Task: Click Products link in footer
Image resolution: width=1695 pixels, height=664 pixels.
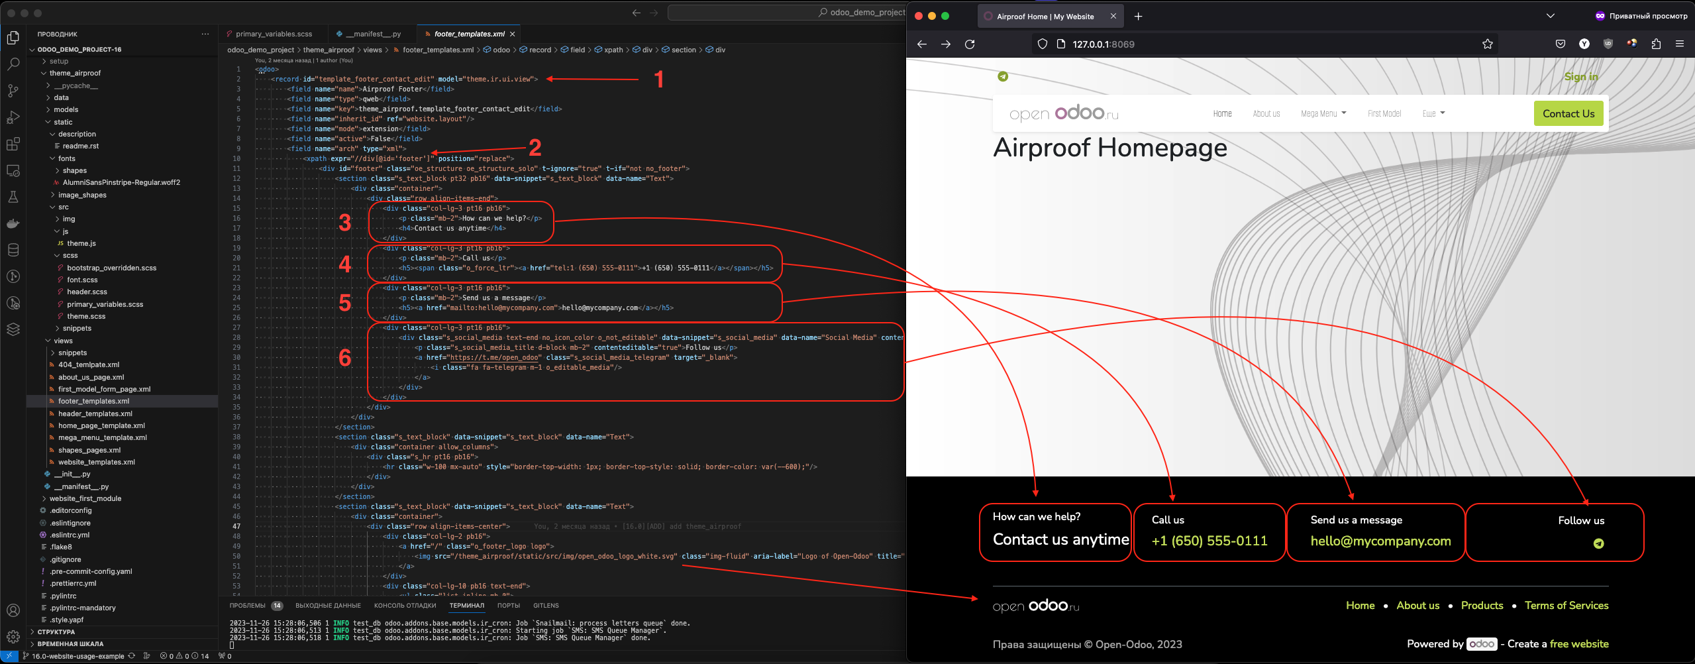Action: [1482, 605]
